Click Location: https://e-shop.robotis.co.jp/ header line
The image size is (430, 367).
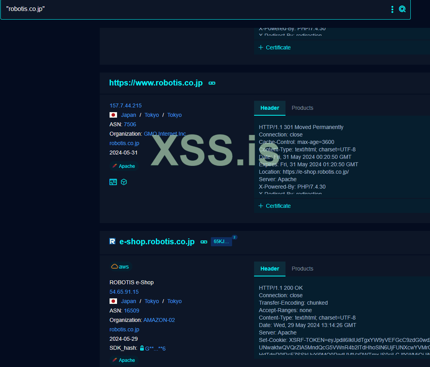(304, 172)
